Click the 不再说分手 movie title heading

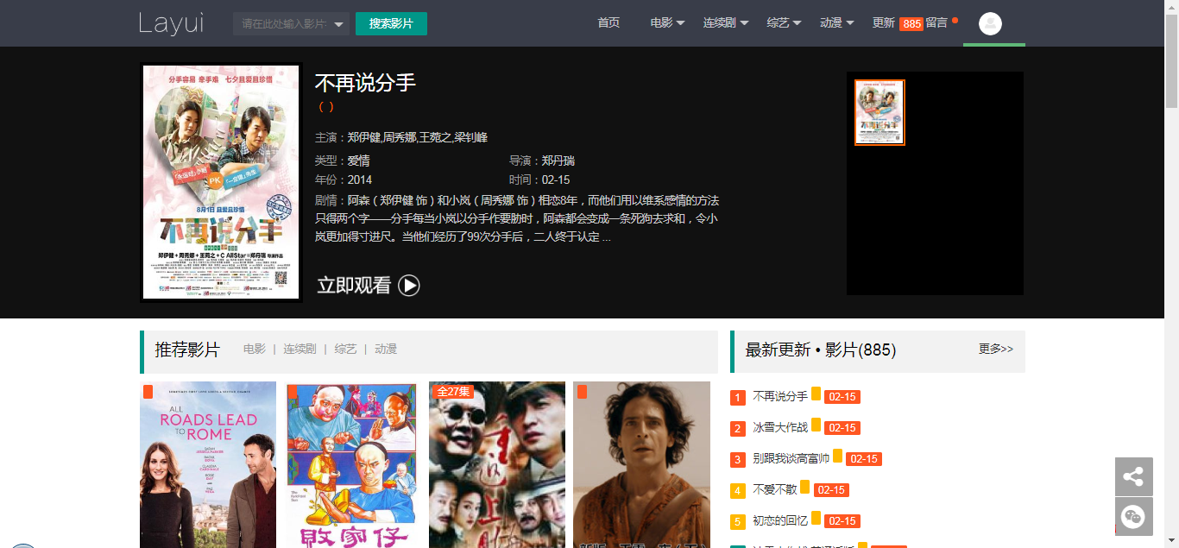pos(365,83)
